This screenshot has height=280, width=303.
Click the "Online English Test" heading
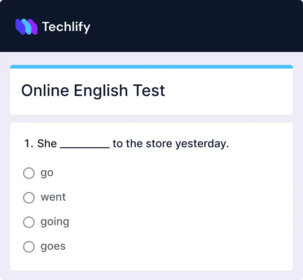click(x=93, y=91)
